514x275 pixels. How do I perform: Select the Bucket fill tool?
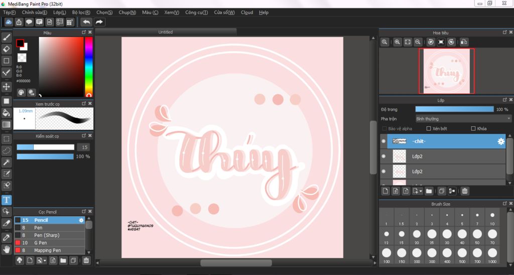(6, 113)
